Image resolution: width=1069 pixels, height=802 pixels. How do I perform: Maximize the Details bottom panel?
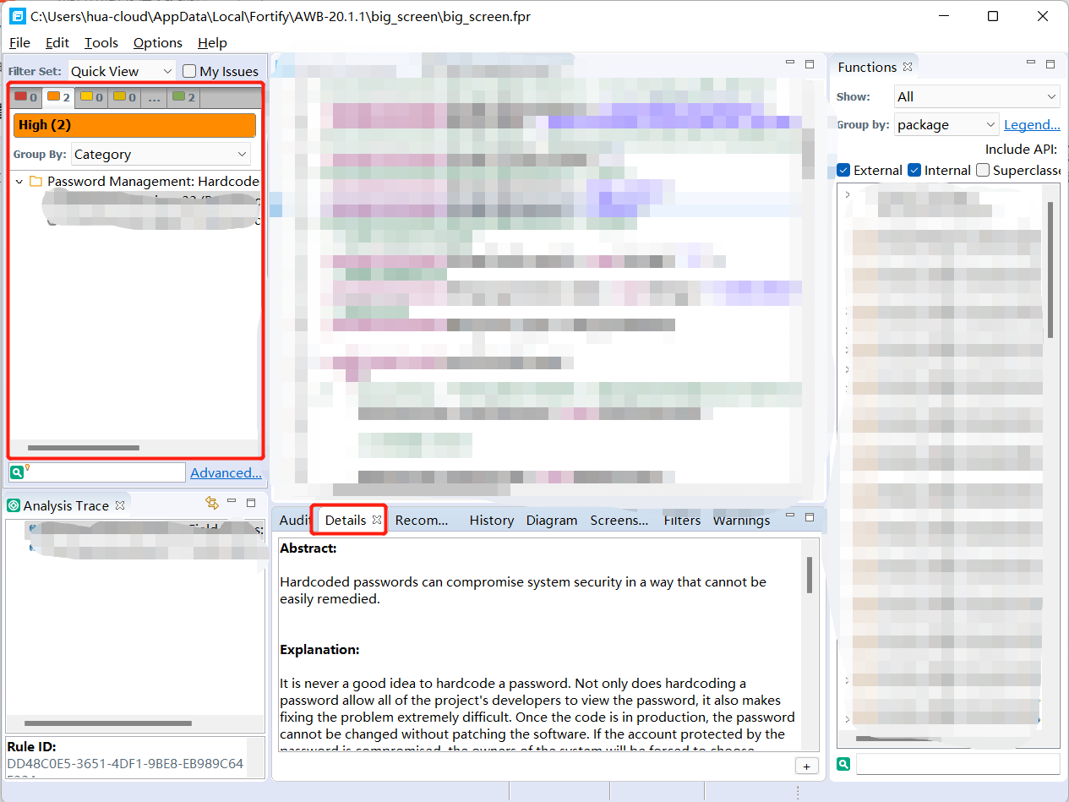[810, 516]
